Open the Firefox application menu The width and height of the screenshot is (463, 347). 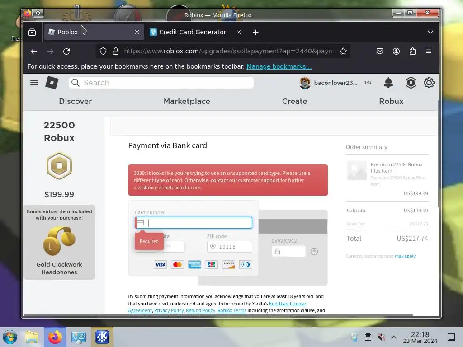pos(429,51)
